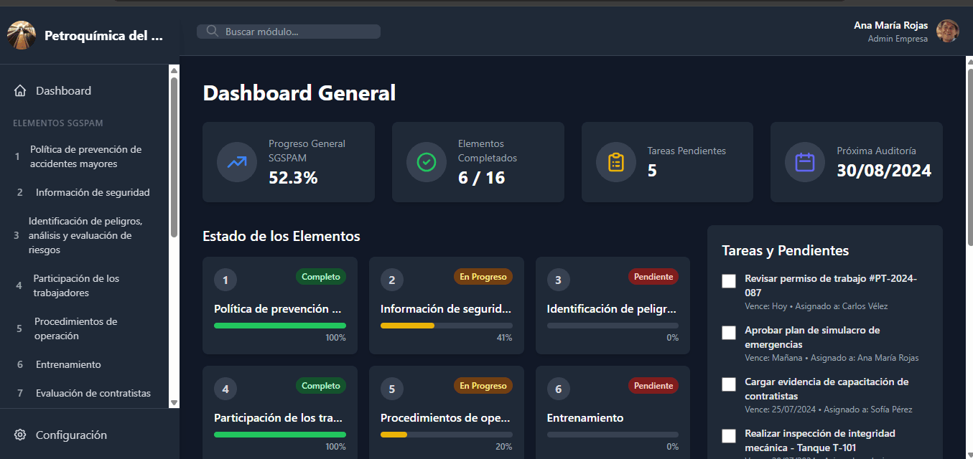Select 'Participación de los trabajadores' sidebar item
Viewport: 973px width, 459px height.
point(85,285)
